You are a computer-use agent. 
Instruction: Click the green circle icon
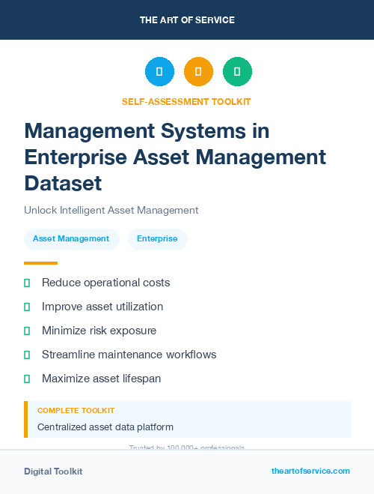tap(237, 71)
